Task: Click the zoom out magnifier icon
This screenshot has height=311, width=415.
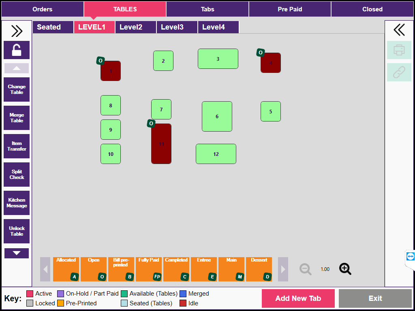Action: pos(306,269)
